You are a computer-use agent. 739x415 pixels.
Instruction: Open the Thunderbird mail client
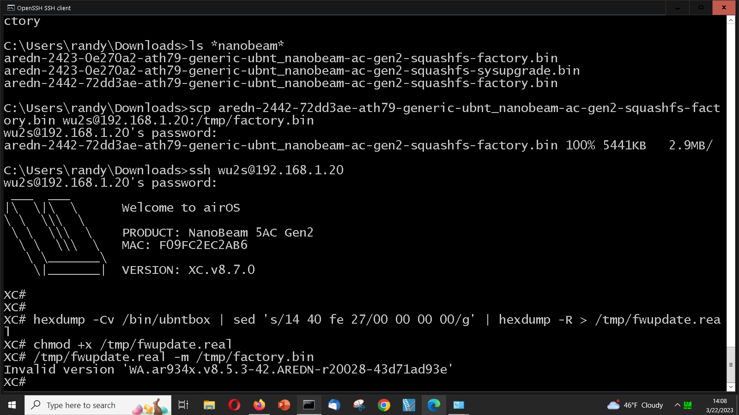334,405
